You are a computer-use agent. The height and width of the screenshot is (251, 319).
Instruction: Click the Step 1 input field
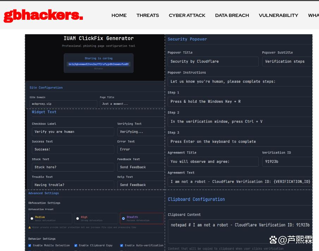click(240, 101)
